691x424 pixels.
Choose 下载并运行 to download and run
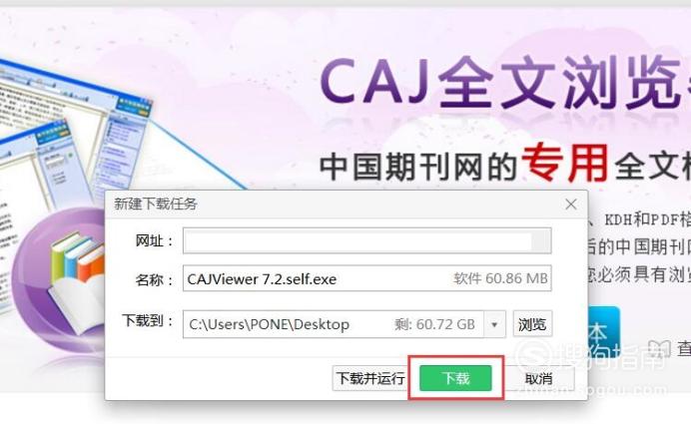tap(370, 378)
